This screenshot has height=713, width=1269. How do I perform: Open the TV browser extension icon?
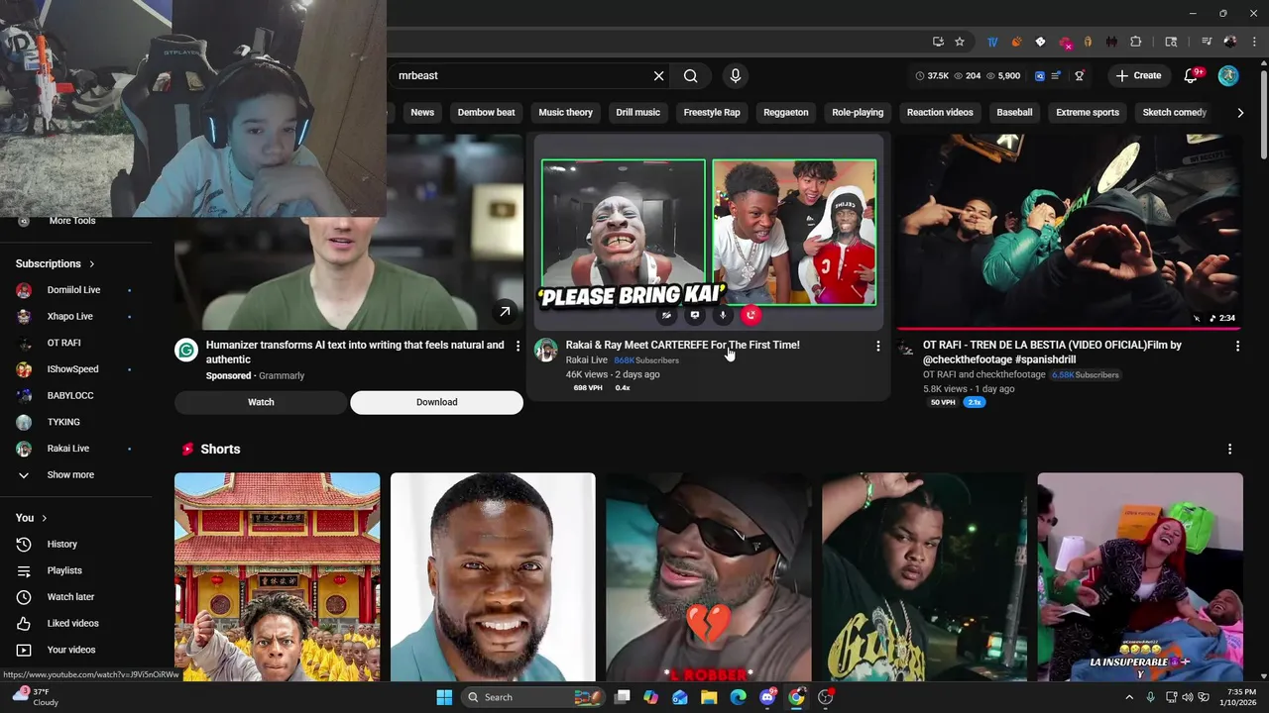(992, 42)
